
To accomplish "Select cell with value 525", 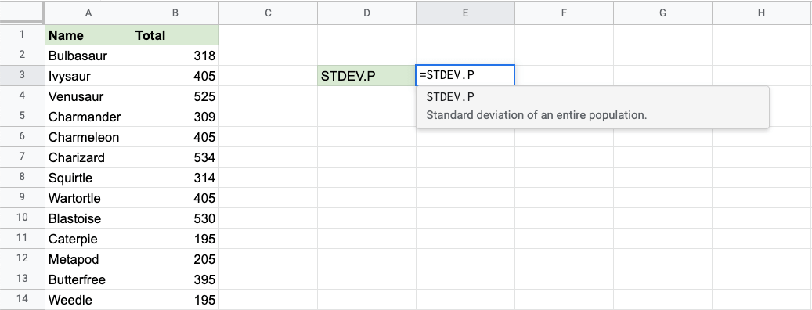I will (175, 96).
